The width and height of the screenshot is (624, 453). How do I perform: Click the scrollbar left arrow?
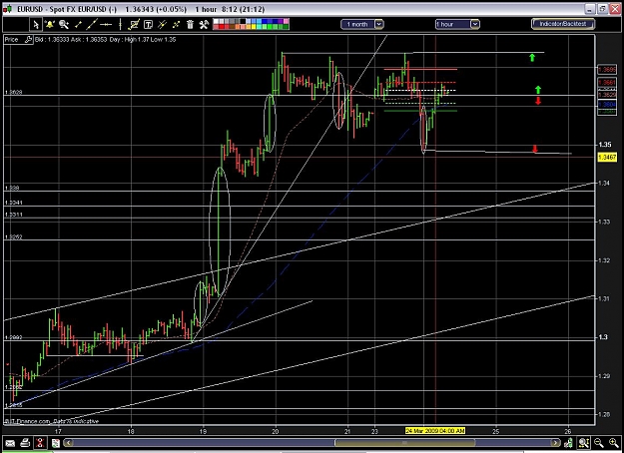69,443
